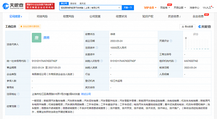Screen dimensions: 217x119
Task: Click the help icon beside 纳税人识别号
Action: (x=102, y=61)
